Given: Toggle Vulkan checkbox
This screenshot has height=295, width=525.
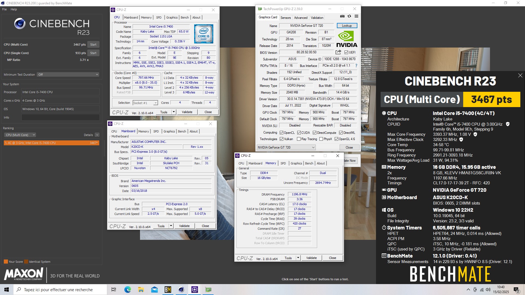Looking at the screenshot, I should 281,139.
